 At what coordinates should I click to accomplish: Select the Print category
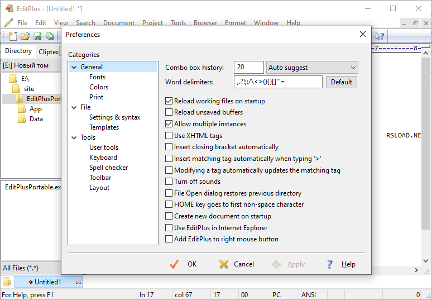click(x=96, y=97)
